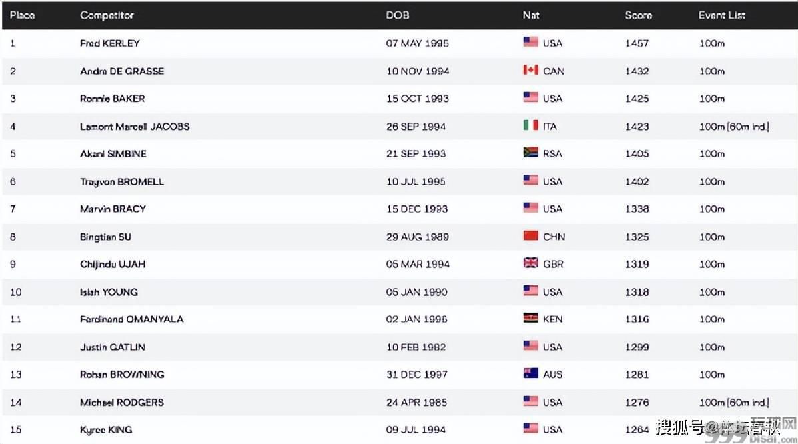Select the Place column header
Screen dimensions: 798x444
click(x=22, y=15)
